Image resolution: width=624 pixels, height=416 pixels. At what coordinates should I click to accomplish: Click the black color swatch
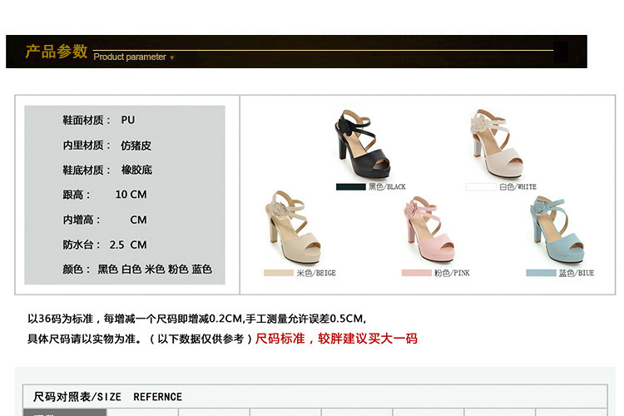click(x=350, y=187)
